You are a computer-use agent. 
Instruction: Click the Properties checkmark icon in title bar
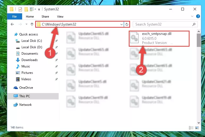point(20,9)
